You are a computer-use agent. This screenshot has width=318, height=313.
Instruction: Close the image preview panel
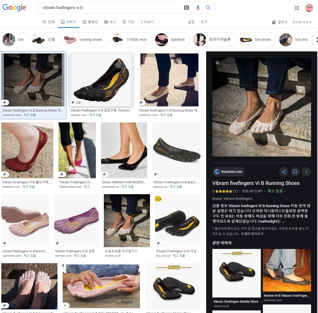(x=217, y=63)
